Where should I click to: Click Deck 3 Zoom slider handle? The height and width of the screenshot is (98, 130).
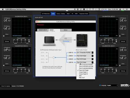tap(4, 65)
